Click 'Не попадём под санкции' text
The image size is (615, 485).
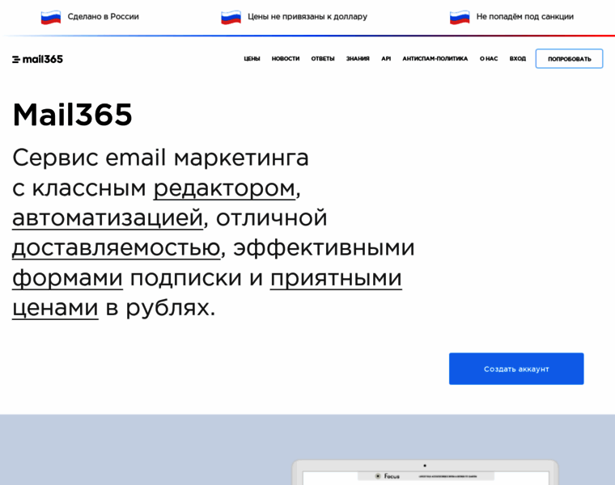pyautogui.click(x=525, y=16)
